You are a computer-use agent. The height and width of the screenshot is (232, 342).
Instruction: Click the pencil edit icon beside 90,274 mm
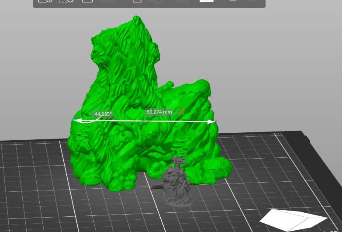click(x=181, y=112)
